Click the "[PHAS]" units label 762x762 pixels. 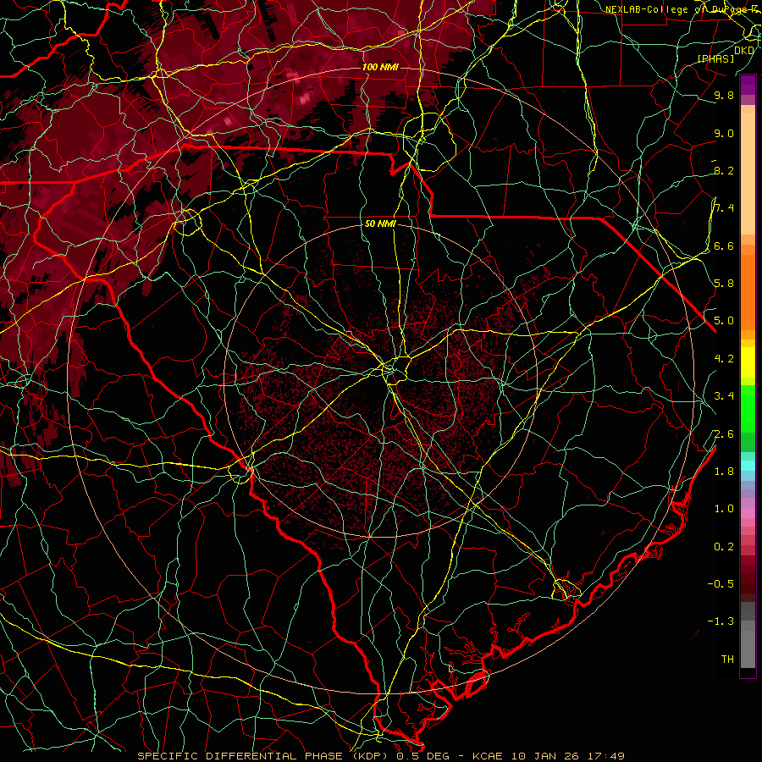tap(715, 59)
